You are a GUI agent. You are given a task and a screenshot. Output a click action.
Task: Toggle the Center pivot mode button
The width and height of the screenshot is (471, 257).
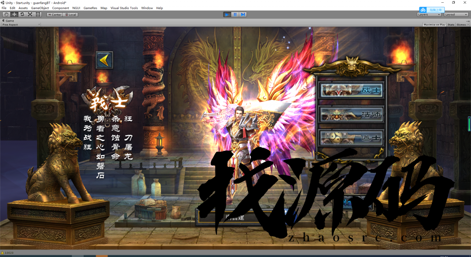click(54, 14)
